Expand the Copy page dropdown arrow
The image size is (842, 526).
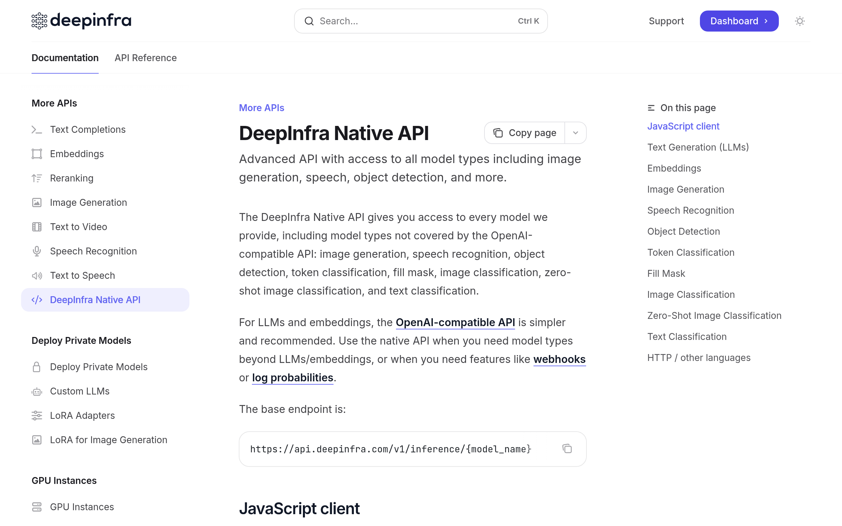click(576, 133)
